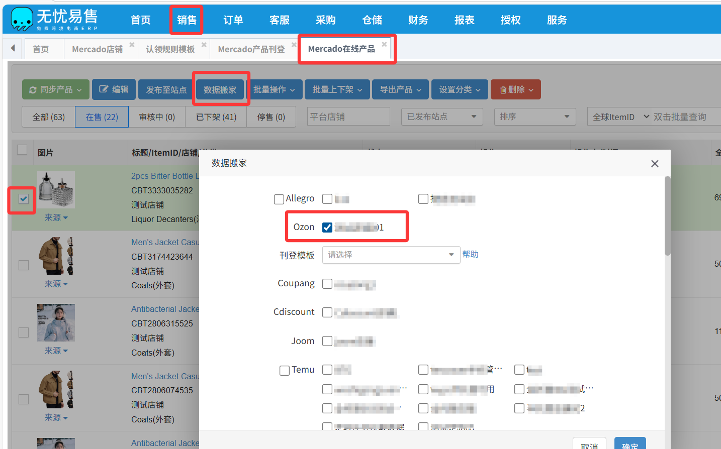The height and width of the screenshot is (449, 721).
Task: Tick the Allegro platform checkbox
Action: coord(279,199)
